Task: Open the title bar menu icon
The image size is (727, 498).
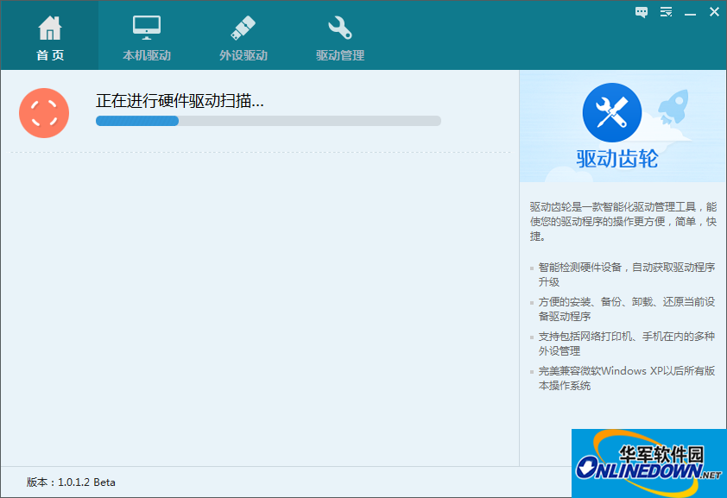Action: (x=666, y=12)
